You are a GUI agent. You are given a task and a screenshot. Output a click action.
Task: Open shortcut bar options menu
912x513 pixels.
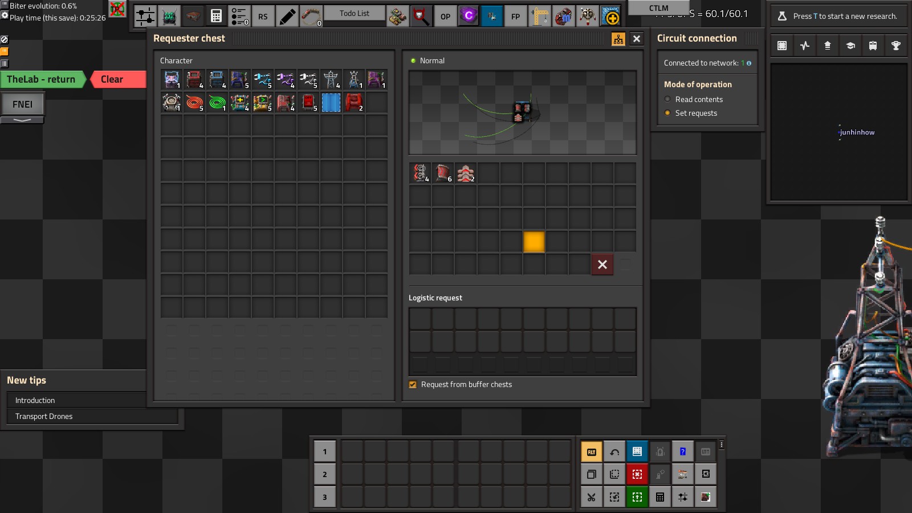pyautogui.click(x=721, y=445)
